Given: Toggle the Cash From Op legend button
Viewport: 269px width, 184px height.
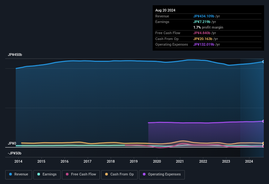Looking at the screenshot, I should (119, 174).
